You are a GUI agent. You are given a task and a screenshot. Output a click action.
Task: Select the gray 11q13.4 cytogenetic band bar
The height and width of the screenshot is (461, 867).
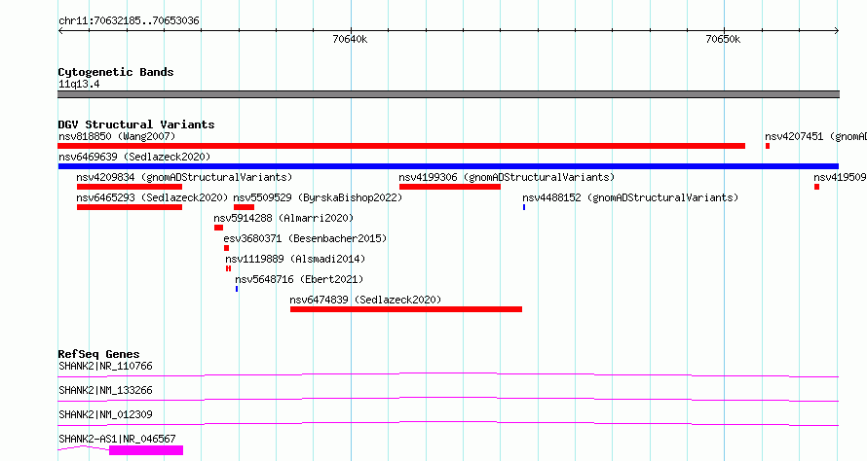(x=448, y=94)
